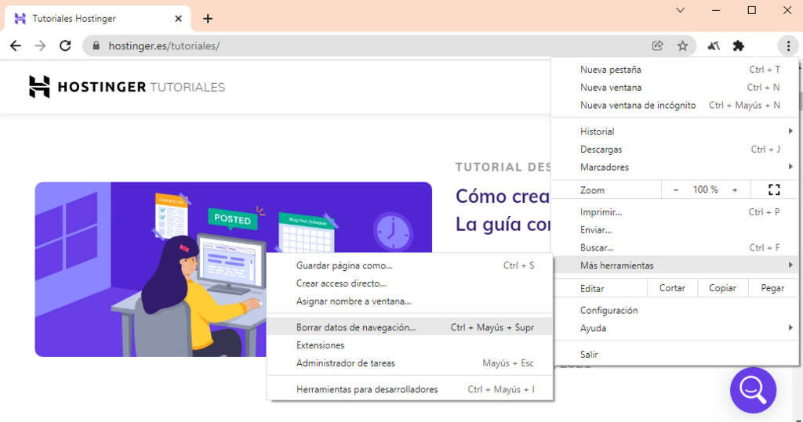Viewport: 803px width, 422px height.
Task: Click the three-dot Chrome menu button
Action: click(787, 45)
